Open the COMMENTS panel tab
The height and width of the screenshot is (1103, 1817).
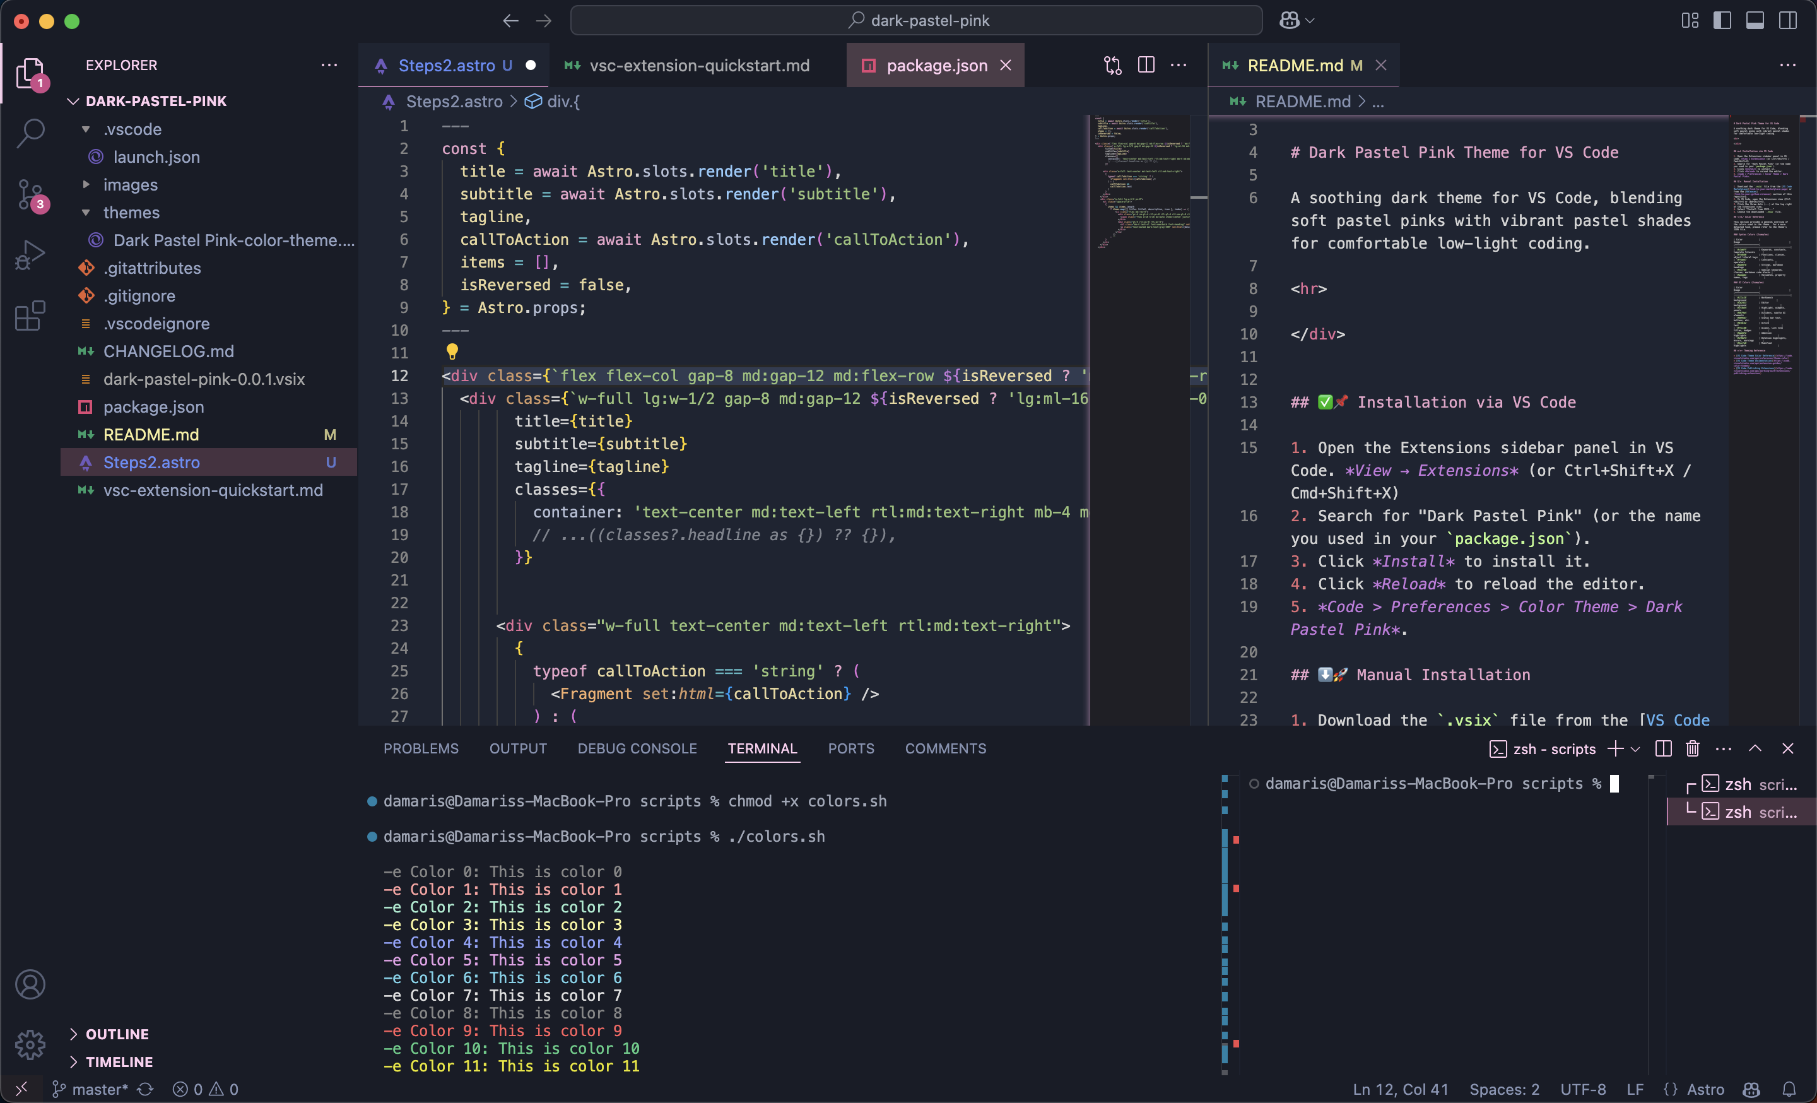(945, 748)
